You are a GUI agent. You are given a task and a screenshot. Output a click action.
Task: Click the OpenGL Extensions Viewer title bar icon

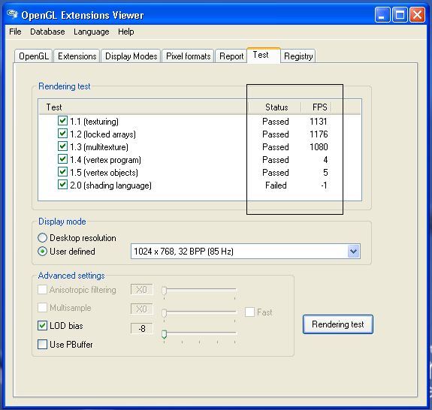[13, 14]
